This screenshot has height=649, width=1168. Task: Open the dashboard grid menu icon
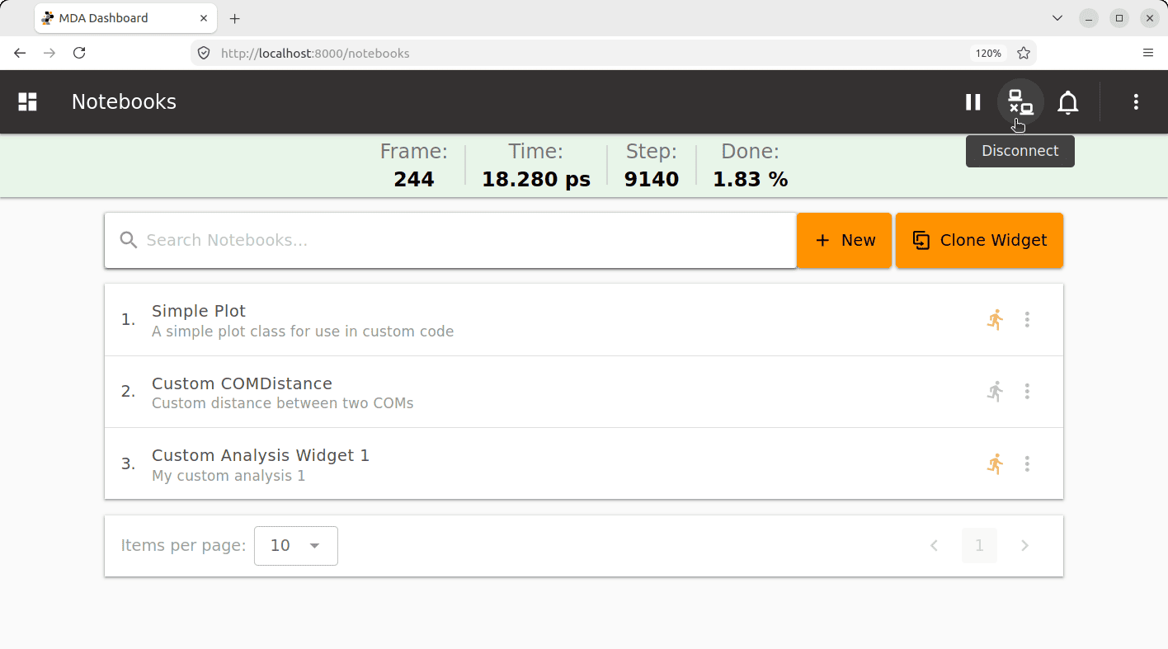pos(28,101)
